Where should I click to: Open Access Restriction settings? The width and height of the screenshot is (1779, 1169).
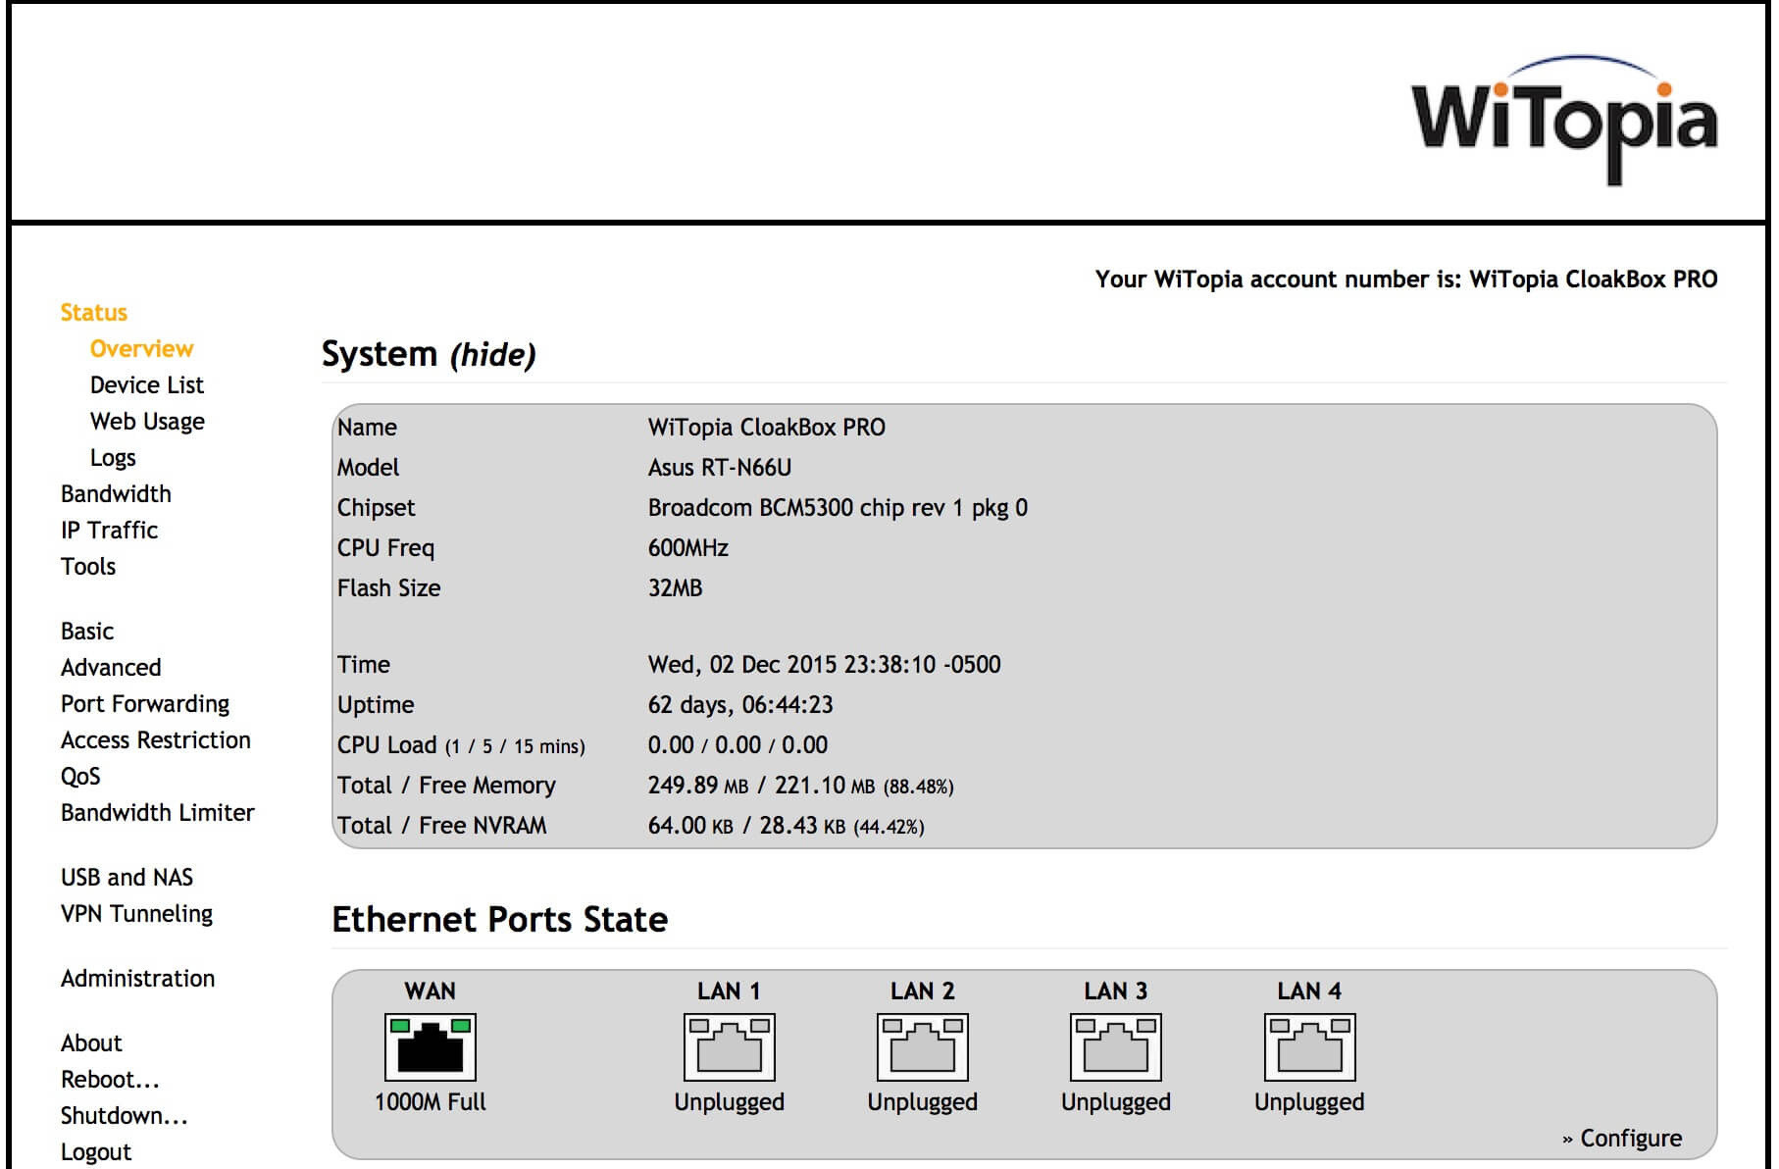156,740
